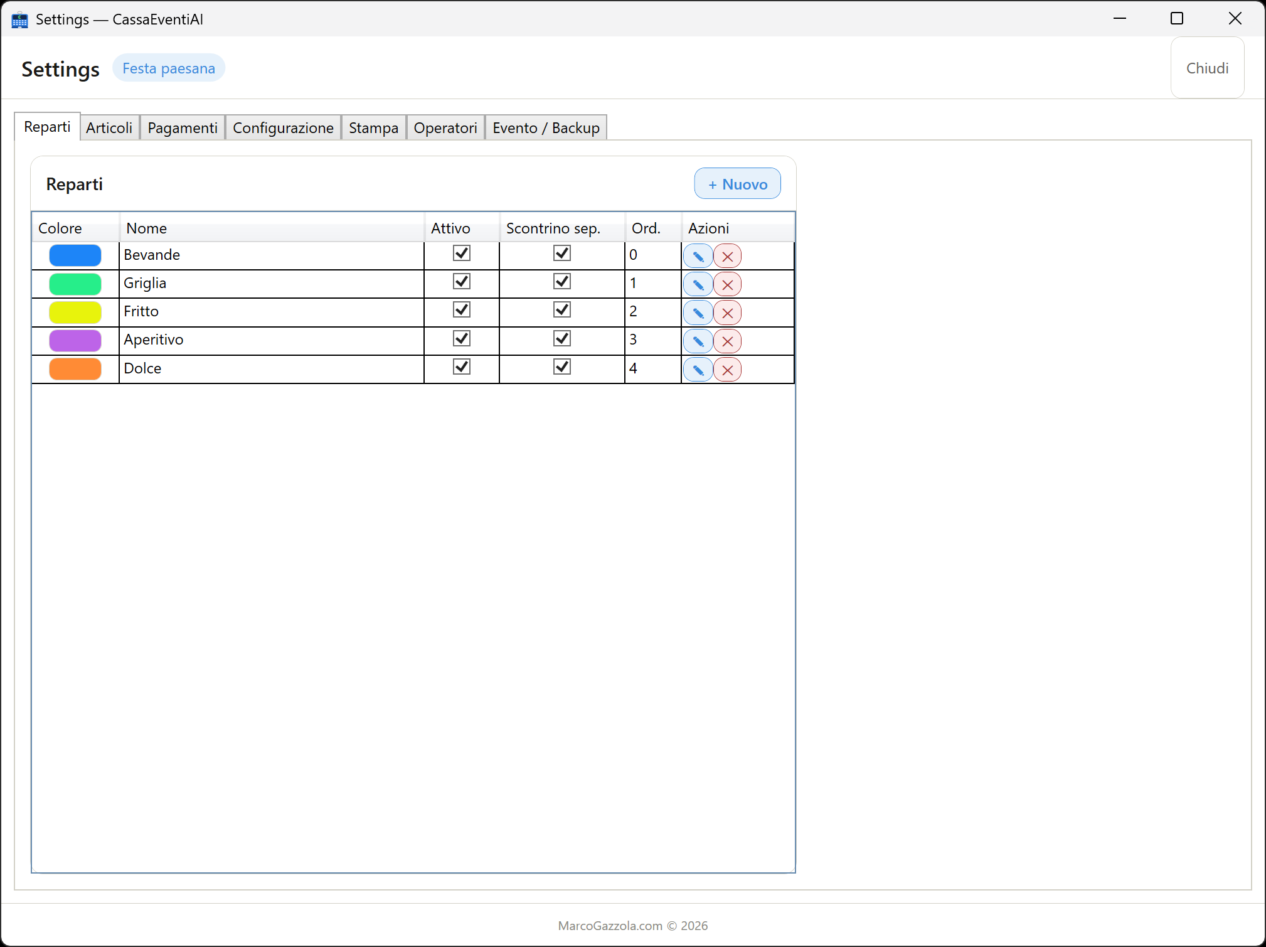Click the + Nuovo button

pos(737,184)
